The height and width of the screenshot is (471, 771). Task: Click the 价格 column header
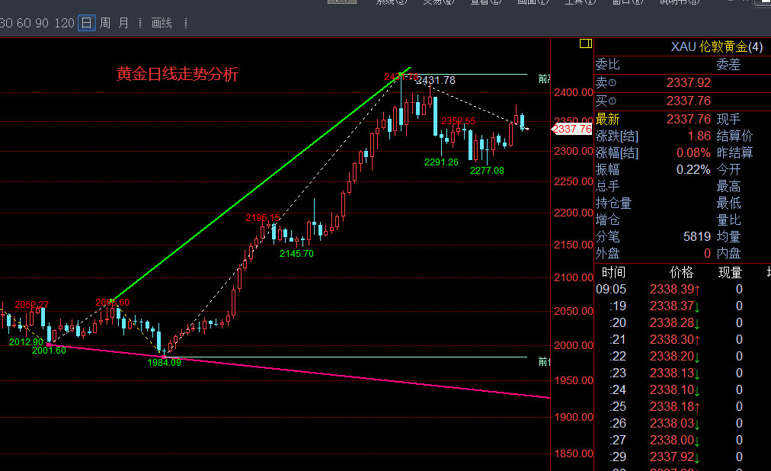point(681,272)
